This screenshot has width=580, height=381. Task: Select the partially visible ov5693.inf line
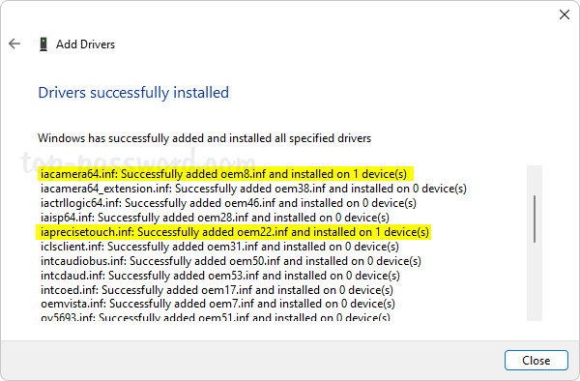(216, 316)
